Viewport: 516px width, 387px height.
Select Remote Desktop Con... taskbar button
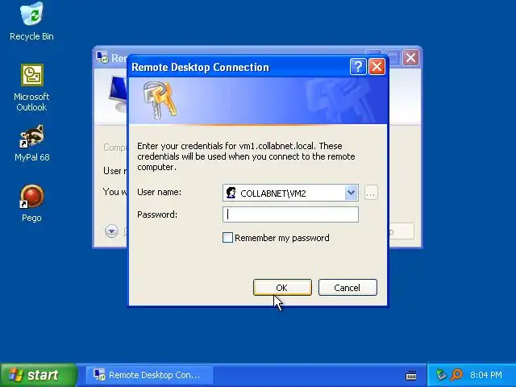pos(150,375)
